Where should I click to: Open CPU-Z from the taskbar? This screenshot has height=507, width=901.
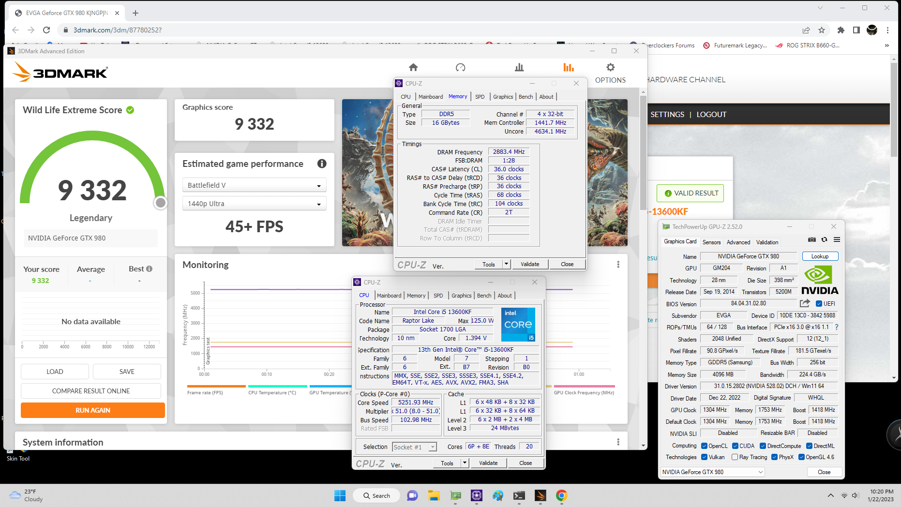(x=477, y=495)
